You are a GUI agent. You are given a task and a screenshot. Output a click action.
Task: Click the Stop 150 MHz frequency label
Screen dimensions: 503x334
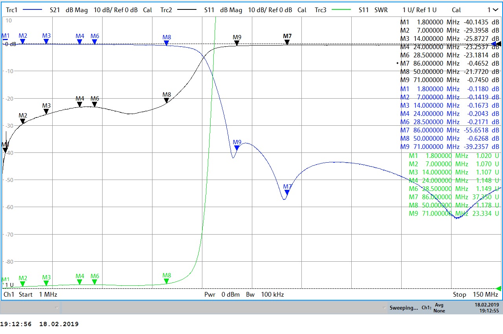tap(475, 294)
